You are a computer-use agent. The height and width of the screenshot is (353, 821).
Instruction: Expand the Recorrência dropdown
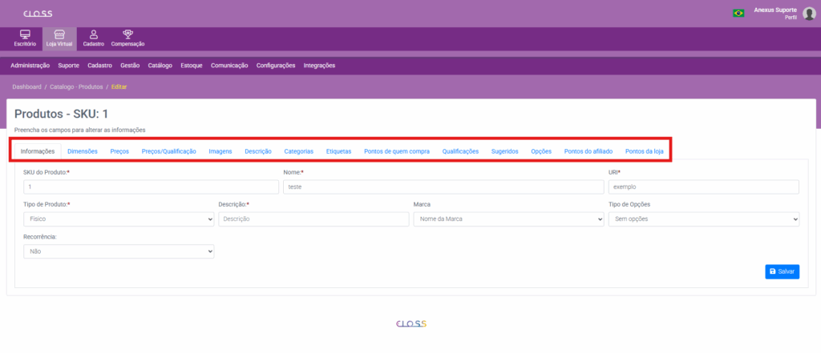tap(119, 251)
